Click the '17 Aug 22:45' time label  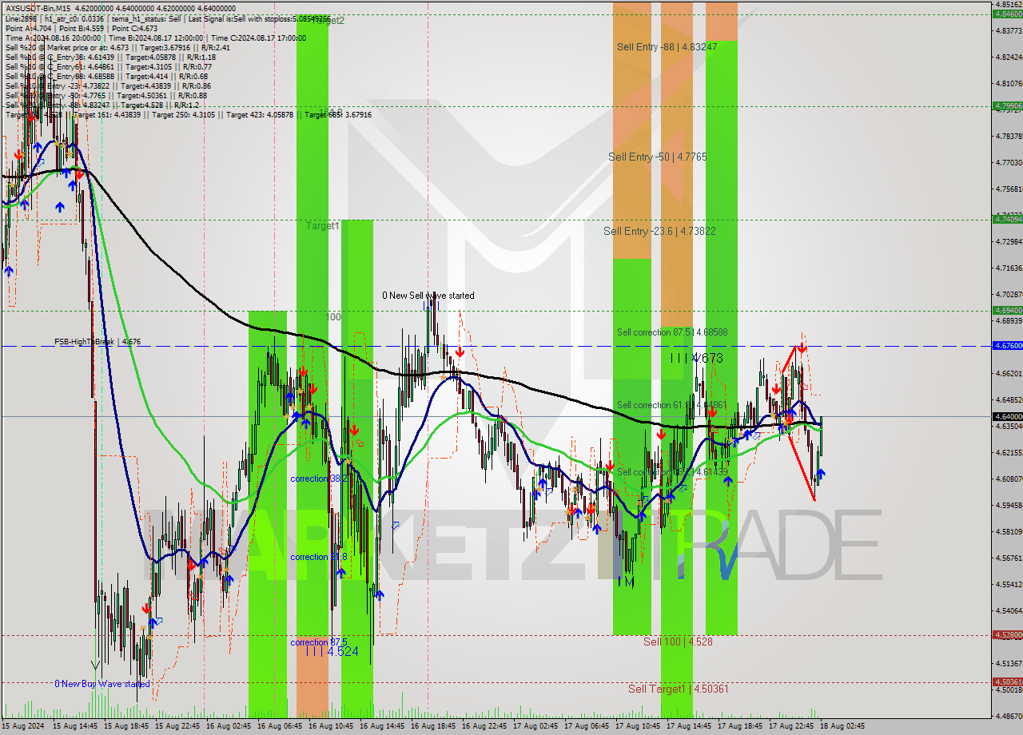pyautogui.click(x=790, y=726)
